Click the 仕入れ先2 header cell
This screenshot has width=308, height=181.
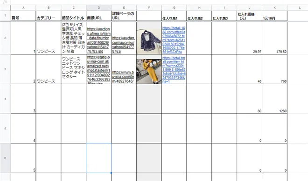[199, 16]
